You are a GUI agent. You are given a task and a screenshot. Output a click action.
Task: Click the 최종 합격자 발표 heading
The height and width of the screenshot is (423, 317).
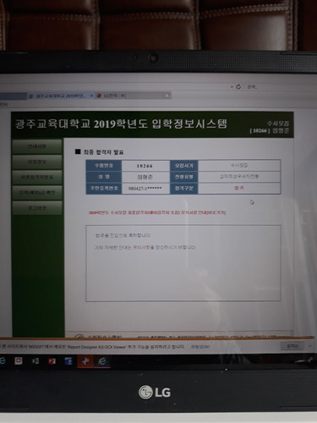pos(103,152)
